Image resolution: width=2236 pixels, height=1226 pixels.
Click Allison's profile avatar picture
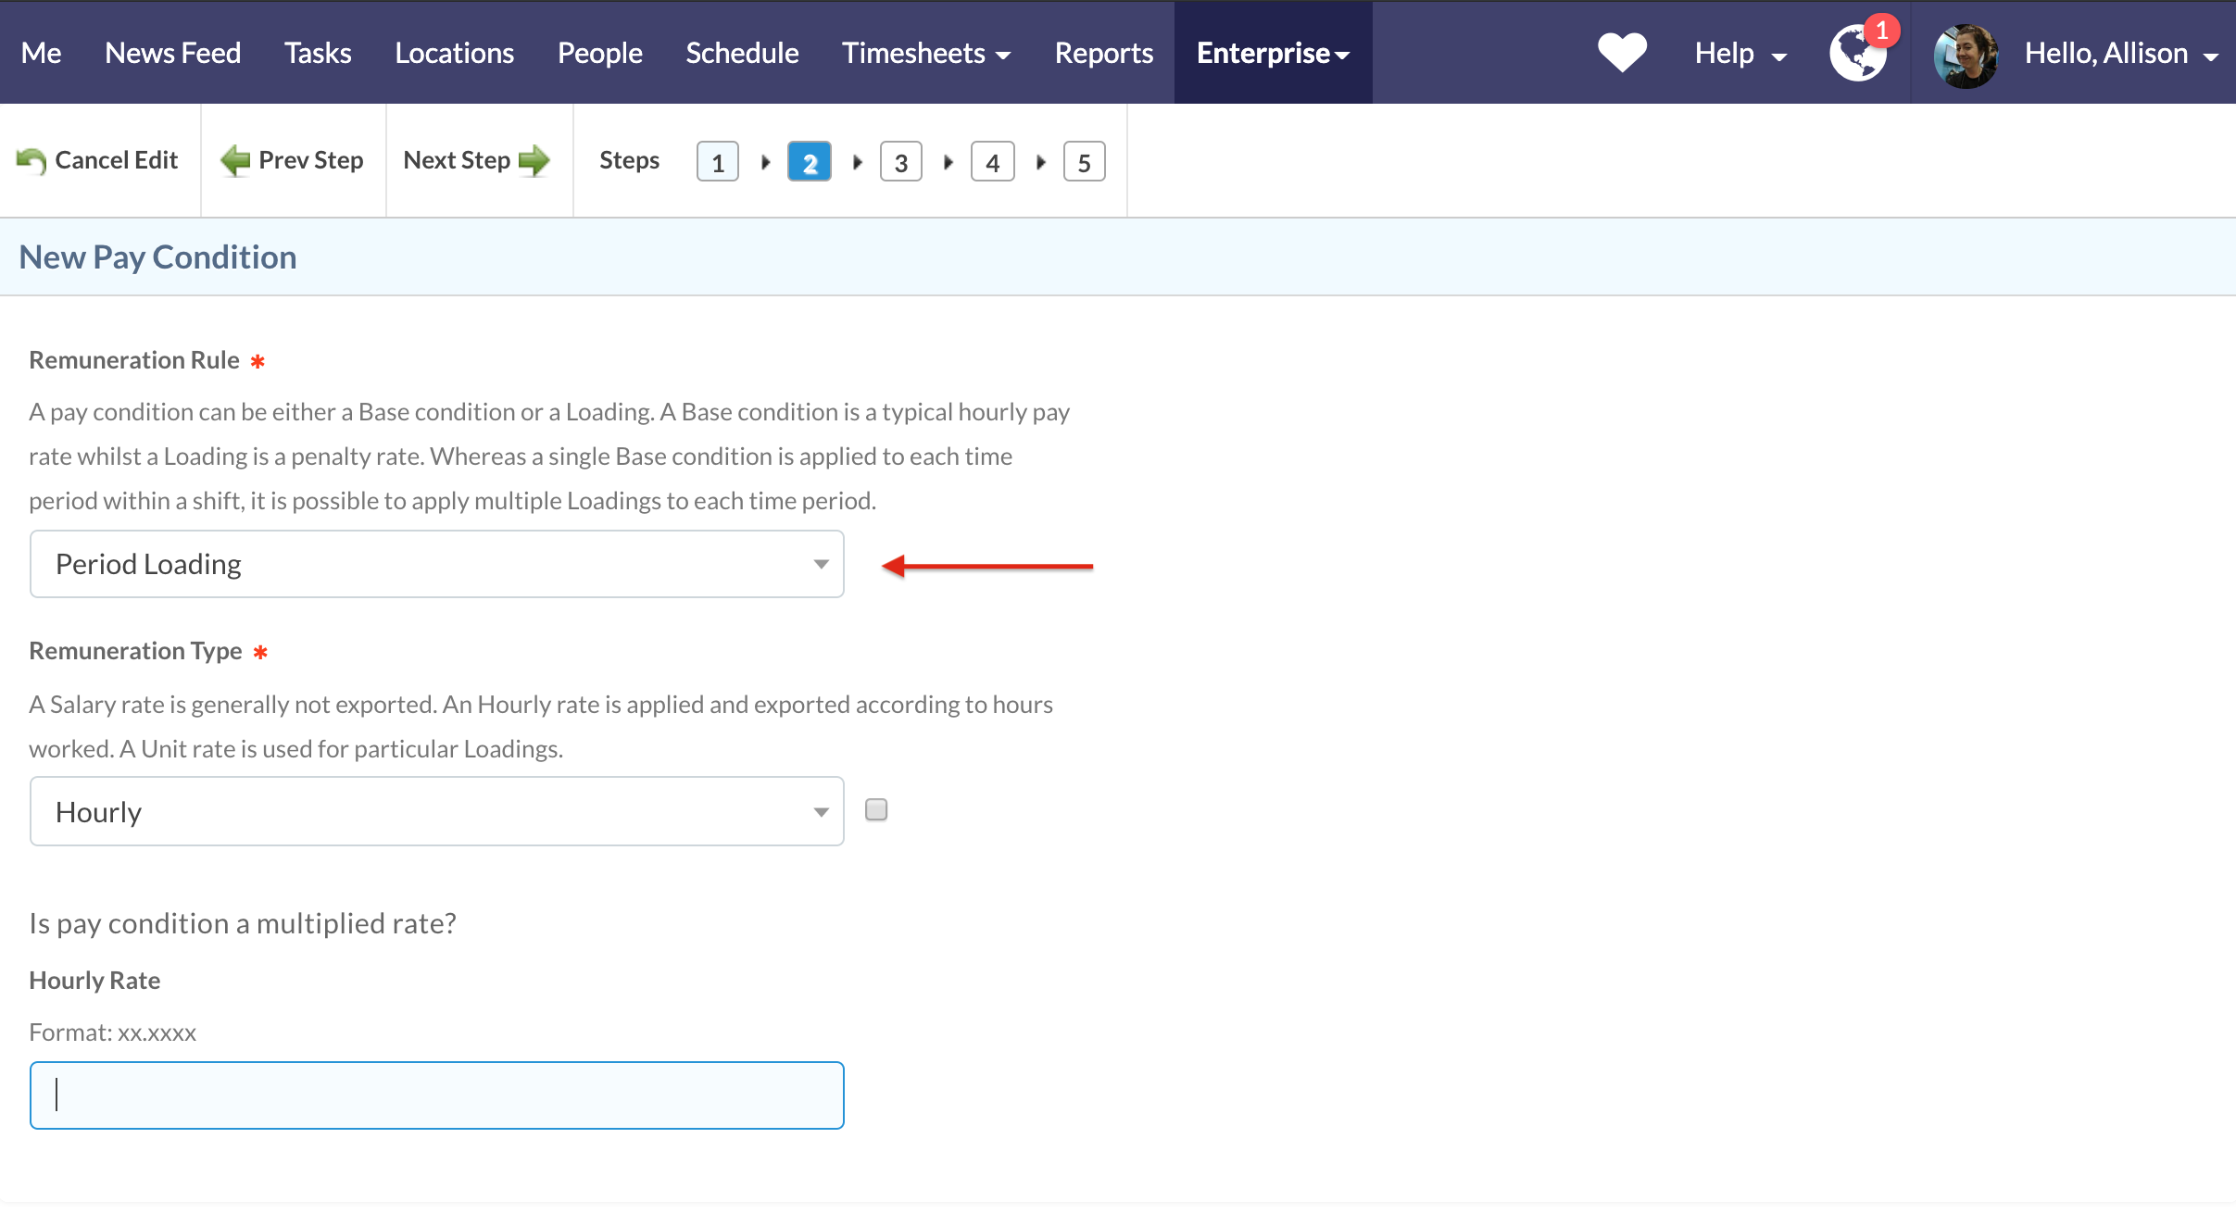[x=1966, y=55]
